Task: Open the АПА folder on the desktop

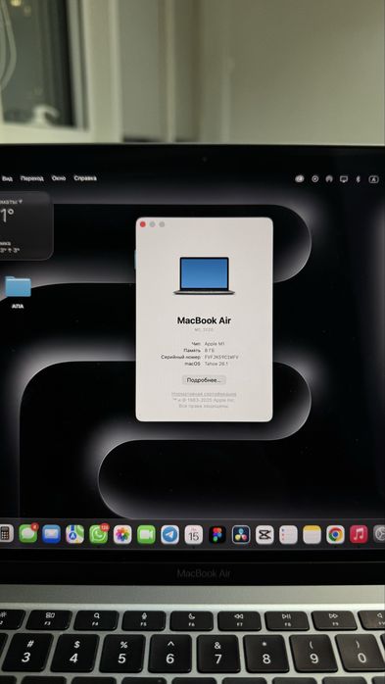Action: coord(18,292)
